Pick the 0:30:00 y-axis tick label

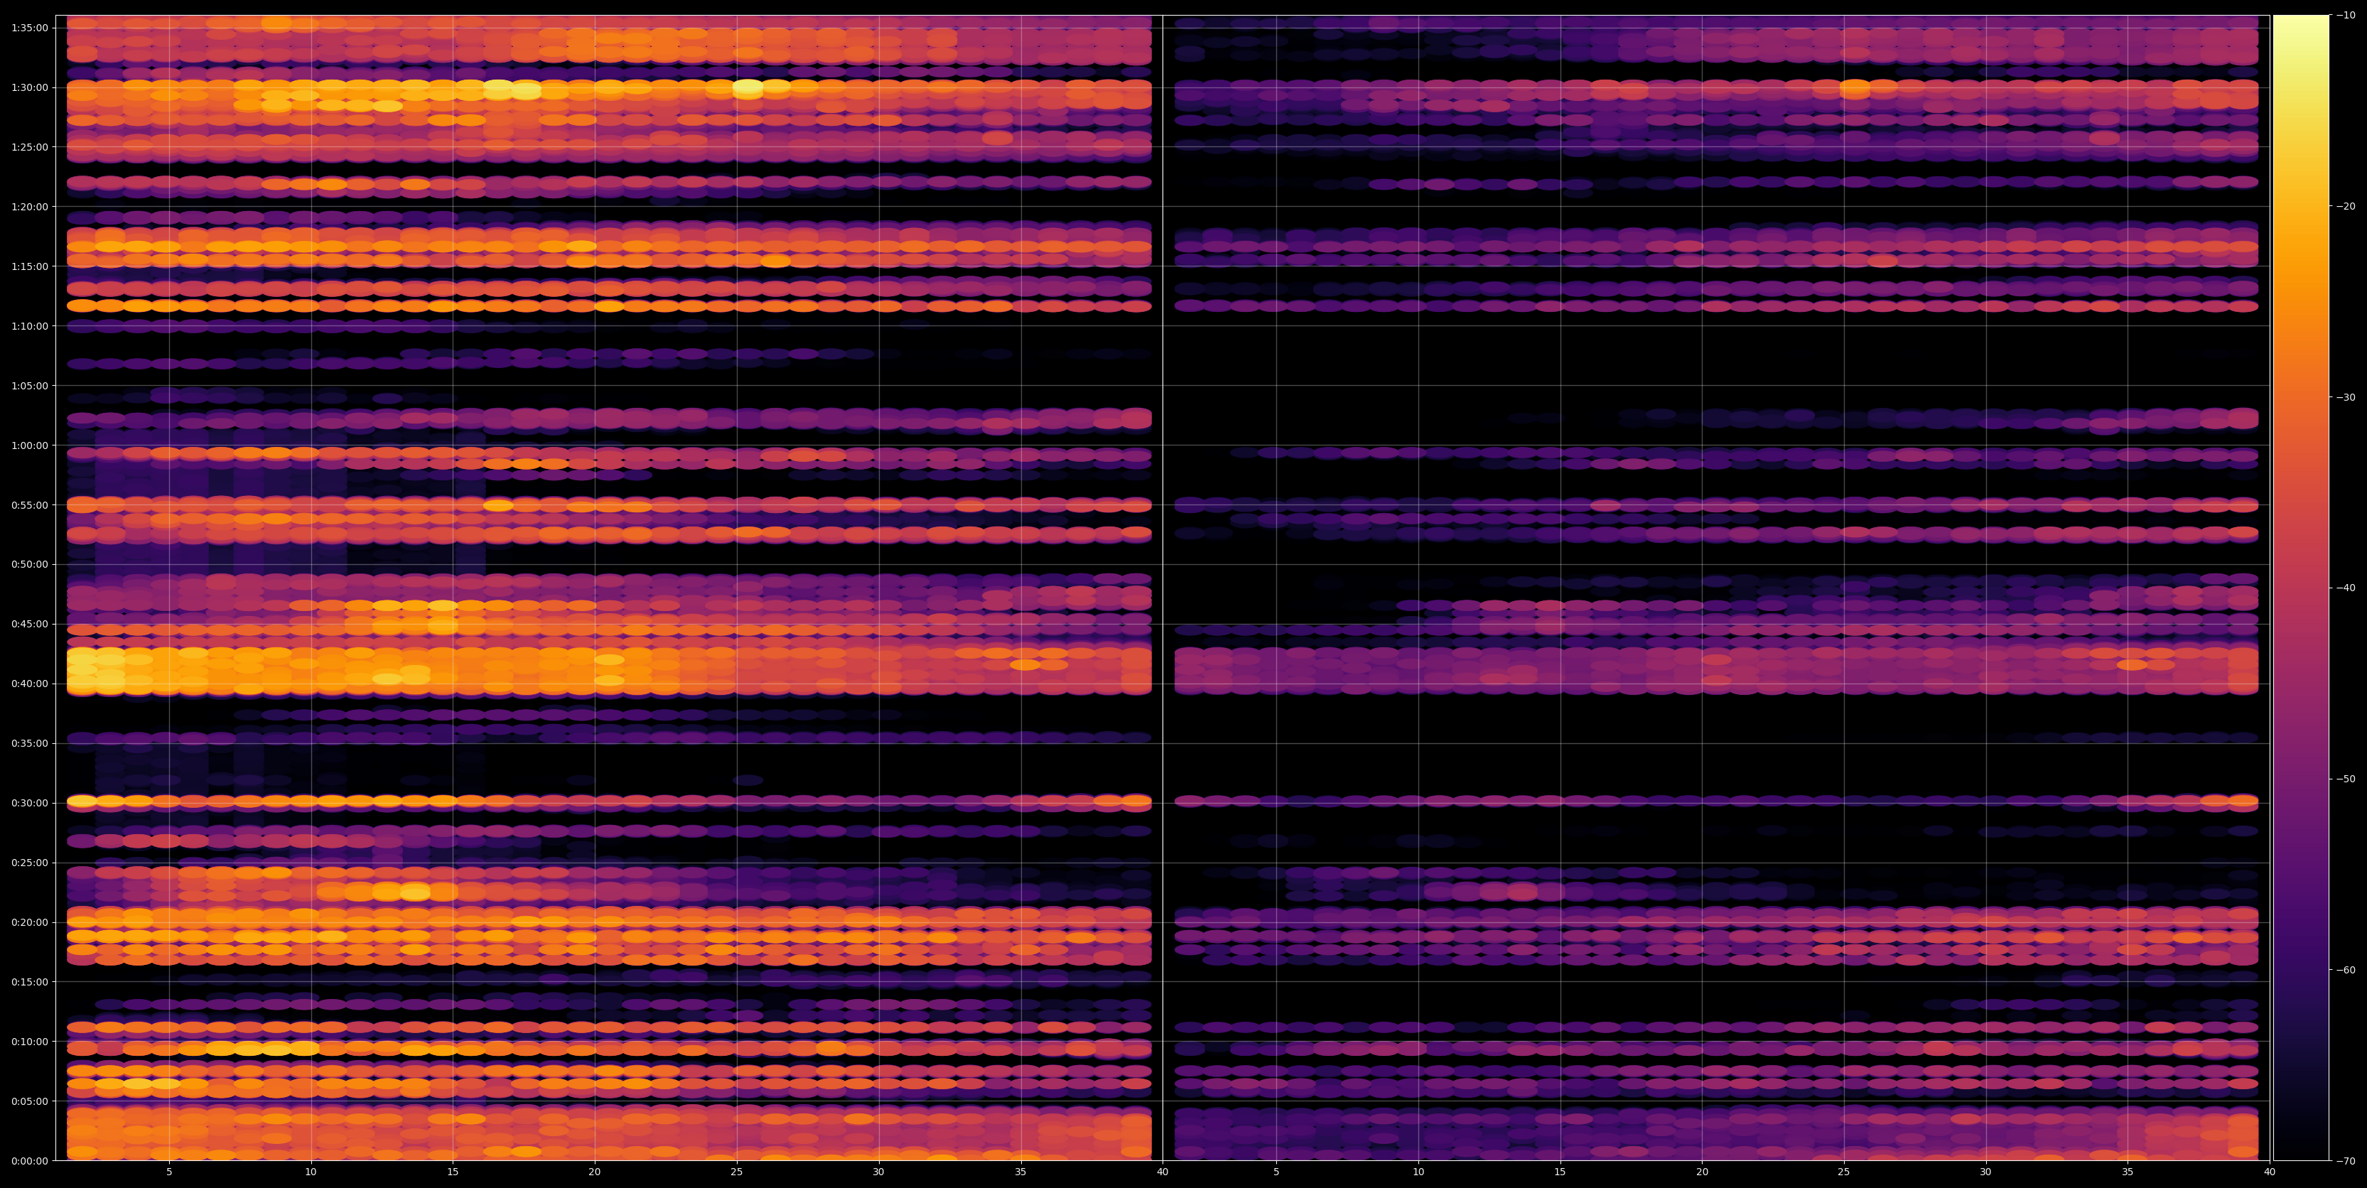click(29, 802)
